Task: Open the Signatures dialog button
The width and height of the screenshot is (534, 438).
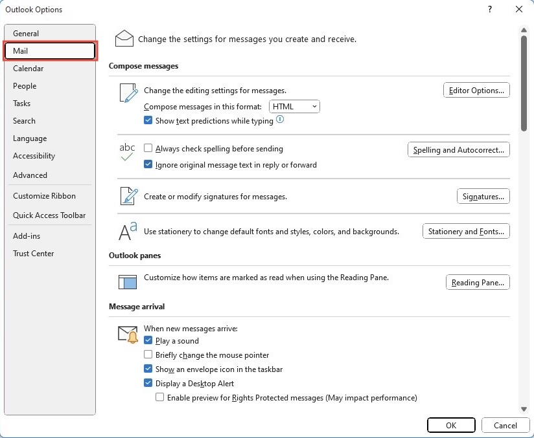Action: pyautogui.click(x=483, y=196)
